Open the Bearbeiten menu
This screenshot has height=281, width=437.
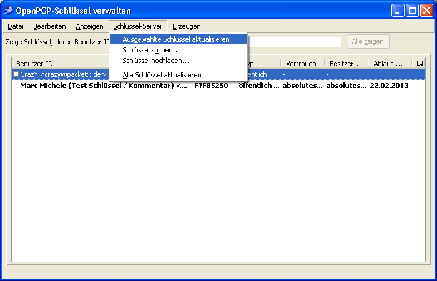tap(49, 26)
